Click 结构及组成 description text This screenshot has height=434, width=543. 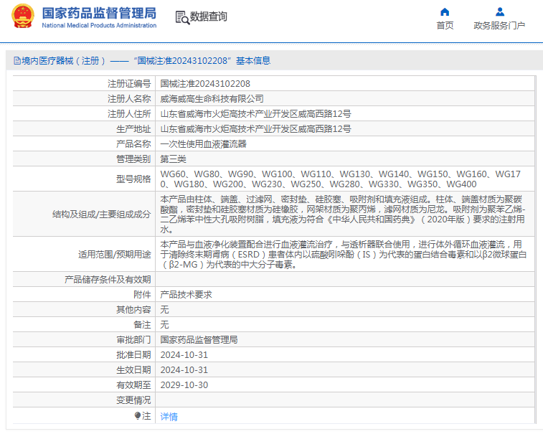(x=343, y=214)
